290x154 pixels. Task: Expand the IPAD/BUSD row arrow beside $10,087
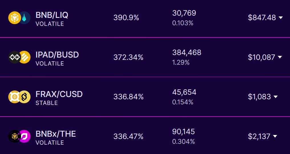point(280,57)
